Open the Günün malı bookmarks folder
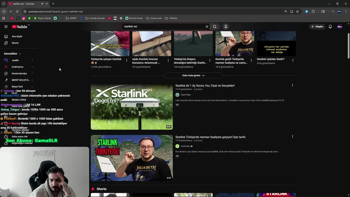 coord(154,18)
